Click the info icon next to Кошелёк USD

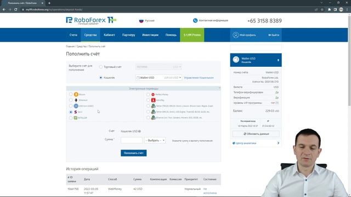[x=139, y=131]
